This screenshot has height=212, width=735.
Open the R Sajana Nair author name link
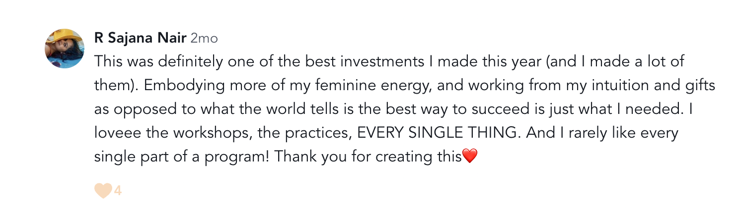click(x=140, y=38)
